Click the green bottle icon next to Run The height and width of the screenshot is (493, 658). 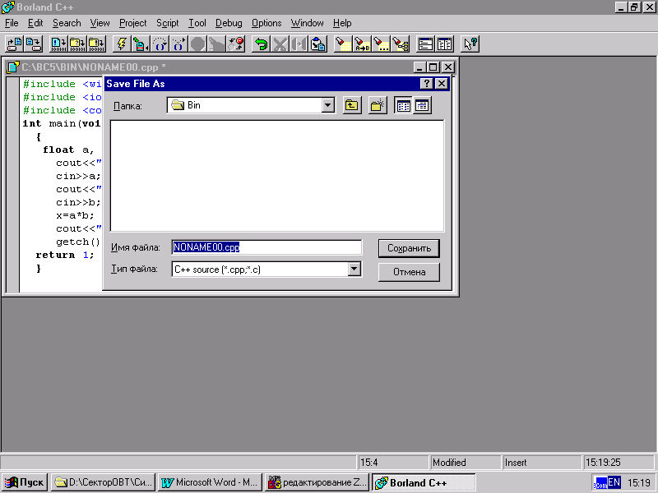coord(141,44)
